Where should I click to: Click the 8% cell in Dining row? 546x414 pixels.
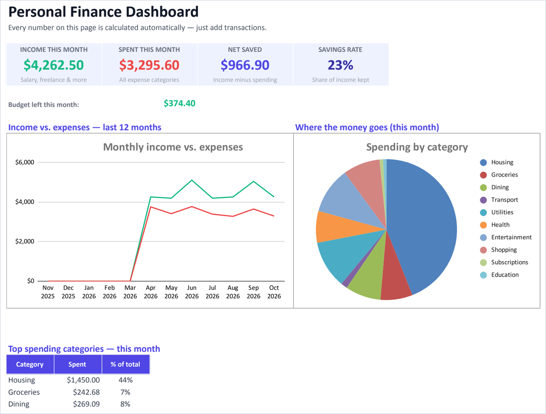click(125, 404)
